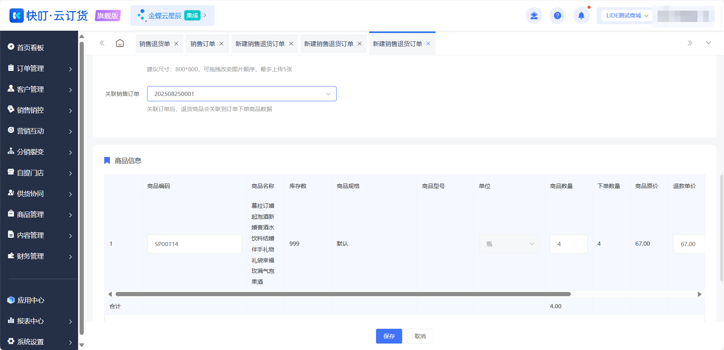Click the 退款单价 input showing 67.00
The width and height of the screenshot is (724, 350).
pos(689,244)
